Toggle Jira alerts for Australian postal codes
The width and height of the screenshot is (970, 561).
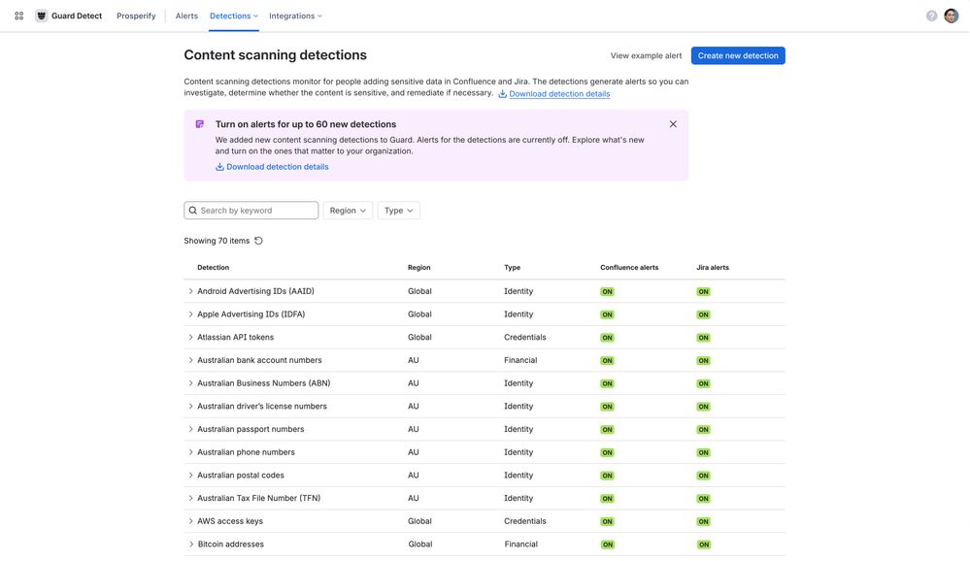pyautogui.click(x=703, y=476)
